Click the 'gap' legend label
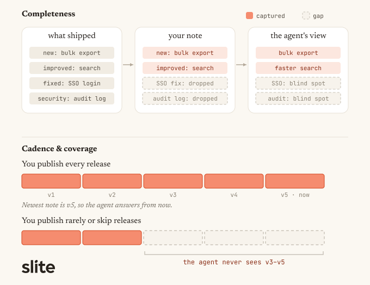Viewport: 370px width, 285px height. [318, 16]
